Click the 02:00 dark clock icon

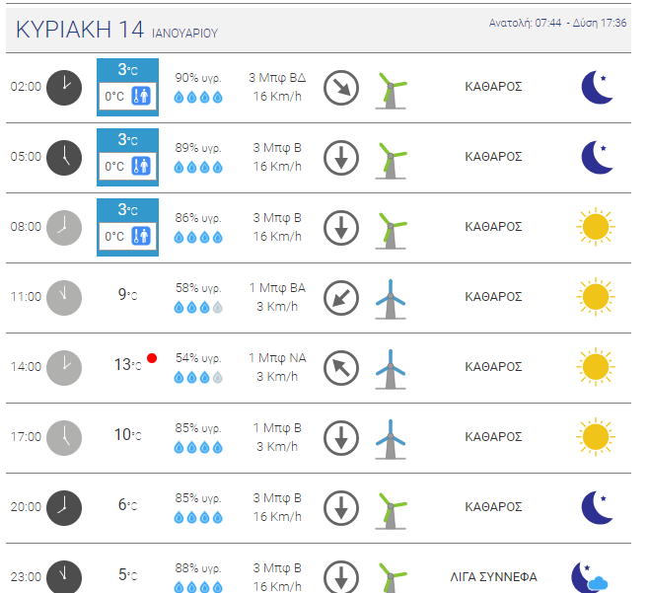[x=64, y=88]
